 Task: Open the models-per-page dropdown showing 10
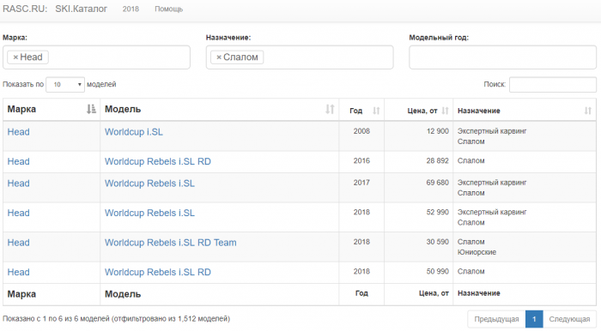coord(65,85)
